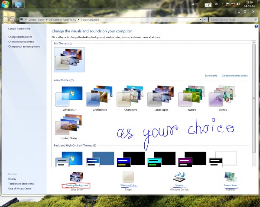
Task: Open Change your account picture link
Action: [x=24, y=47]
